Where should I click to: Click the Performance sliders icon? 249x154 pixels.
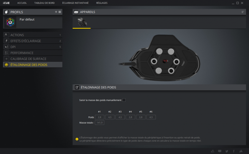7,53
